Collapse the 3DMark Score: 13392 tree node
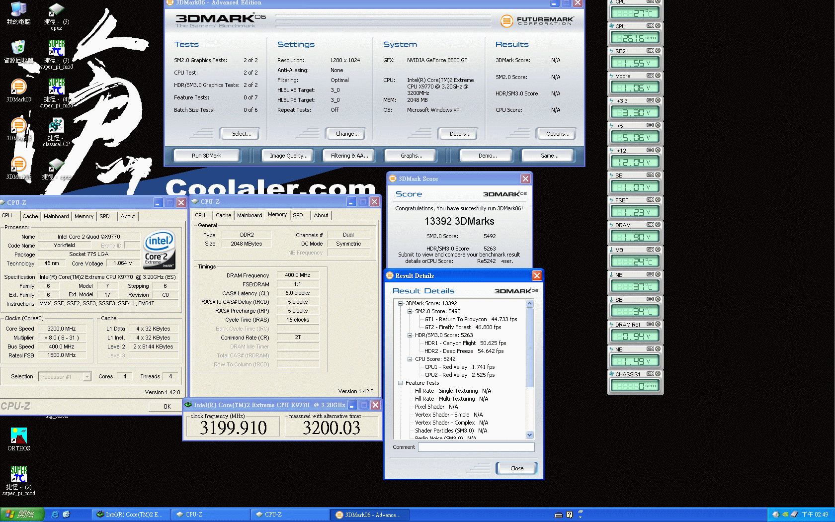The width and height of the screenshot is (835, 522). tap(400, 303)
